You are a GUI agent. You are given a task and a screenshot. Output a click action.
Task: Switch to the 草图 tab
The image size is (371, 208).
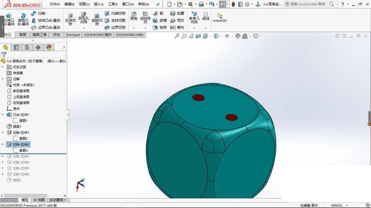23,35
